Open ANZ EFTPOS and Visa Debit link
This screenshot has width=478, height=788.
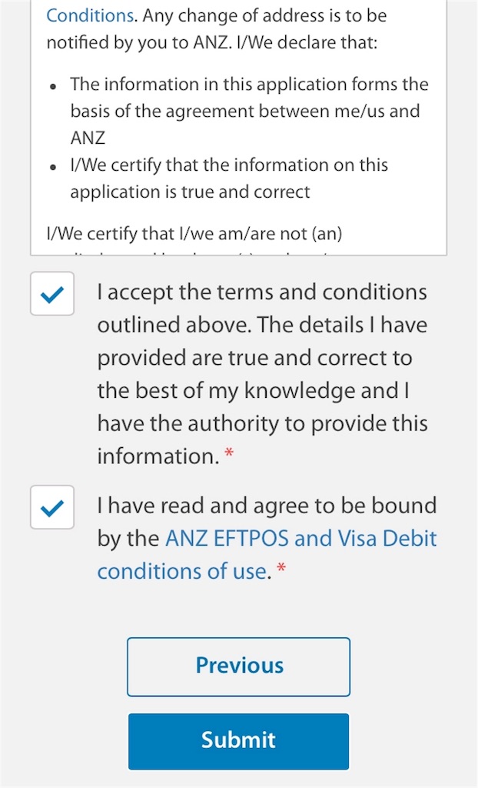click(267, 554)
